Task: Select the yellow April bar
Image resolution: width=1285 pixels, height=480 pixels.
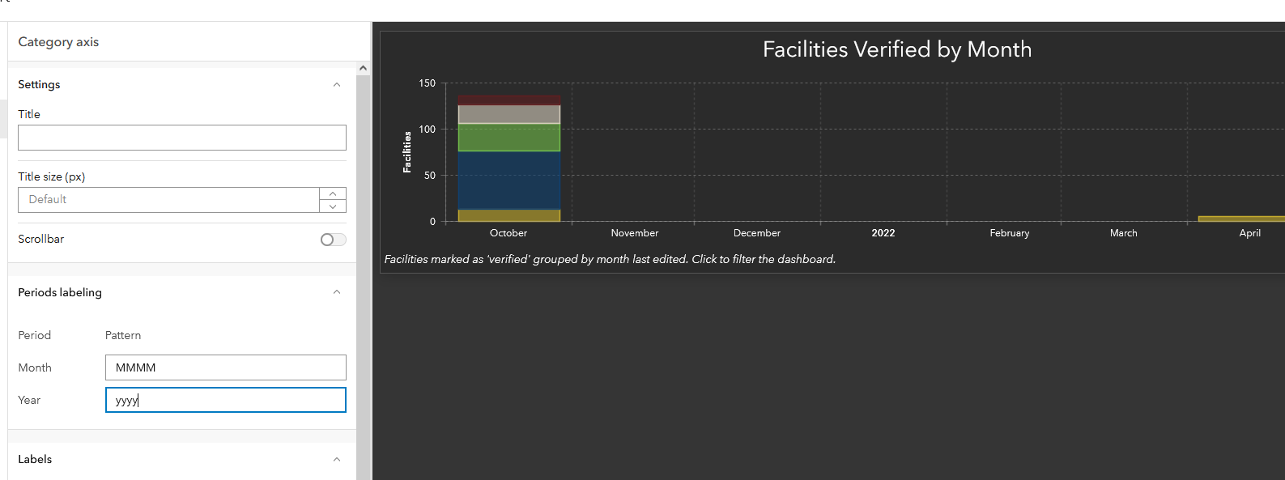Action: coord(1240,219)
